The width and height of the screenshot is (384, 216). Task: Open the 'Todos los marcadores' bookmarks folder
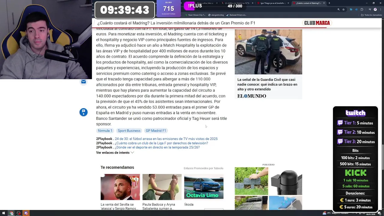pyautogui.click(x=371, y=15)
